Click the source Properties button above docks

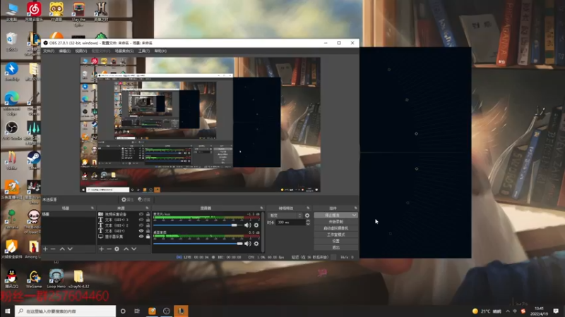pos(128,199)
